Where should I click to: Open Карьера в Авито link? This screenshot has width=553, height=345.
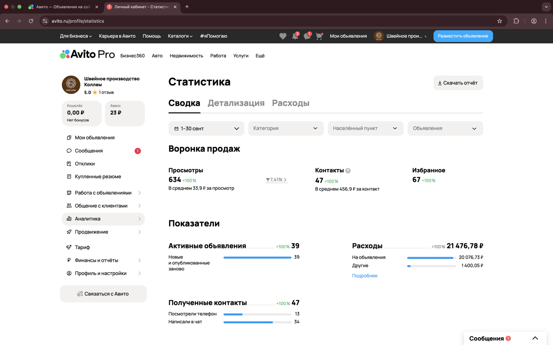pyautogui.click(x=117, y=36)
